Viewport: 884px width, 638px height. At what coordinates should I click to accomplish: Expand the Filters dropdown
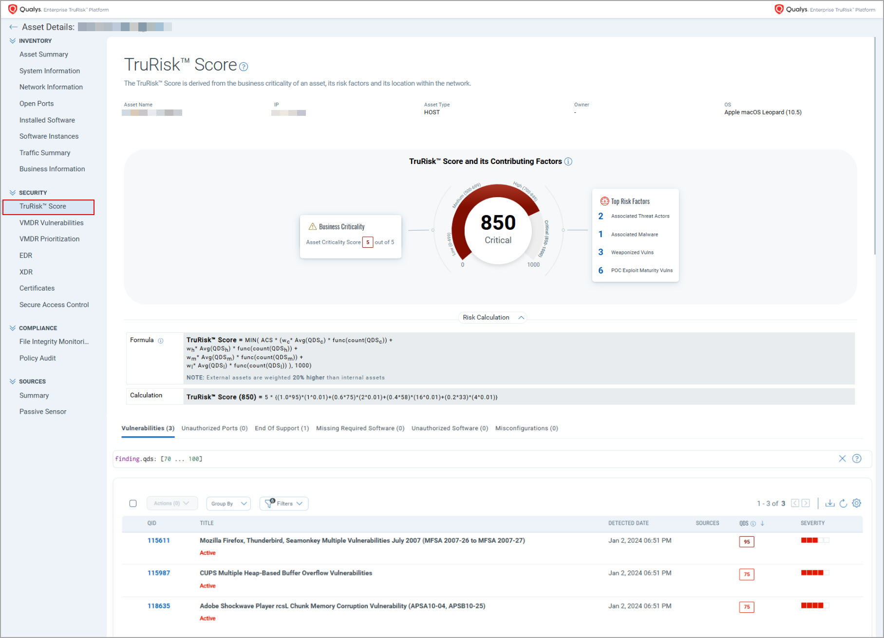tap(284, 504)
